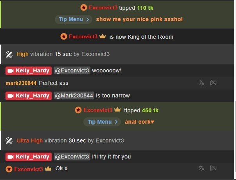The image size is (236, 180).
Task: Click the star badge next to the 110 tk tip
Action: pyautogui.click(x=84, y=7)
